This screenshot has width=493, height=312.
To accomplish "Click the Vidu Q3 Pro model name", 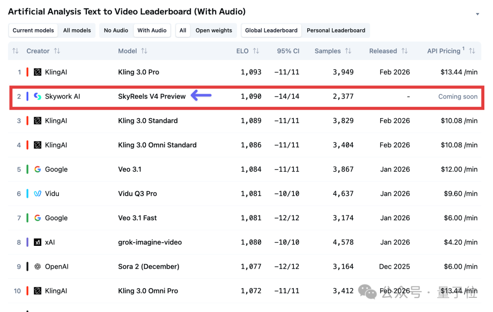I will pyautogui.click(x=137, y=193).
